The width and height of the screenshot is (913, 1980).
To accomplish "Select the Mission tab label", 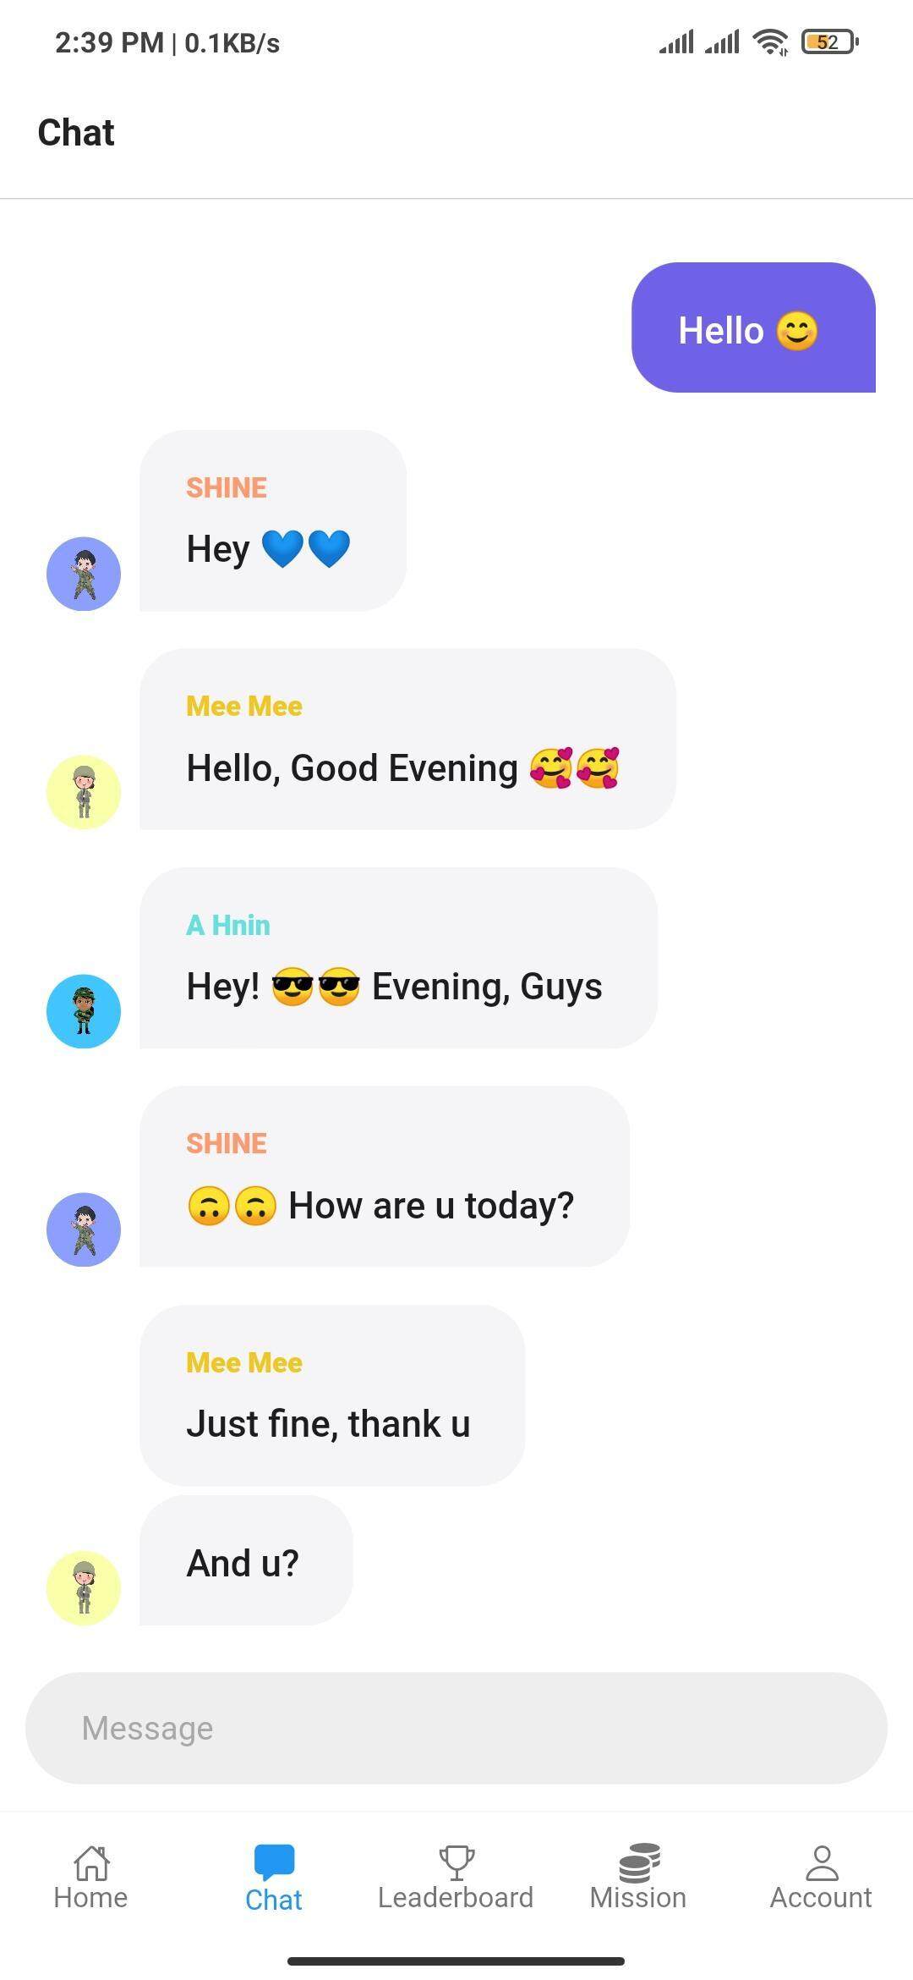I will click(x=638, y=1898).
